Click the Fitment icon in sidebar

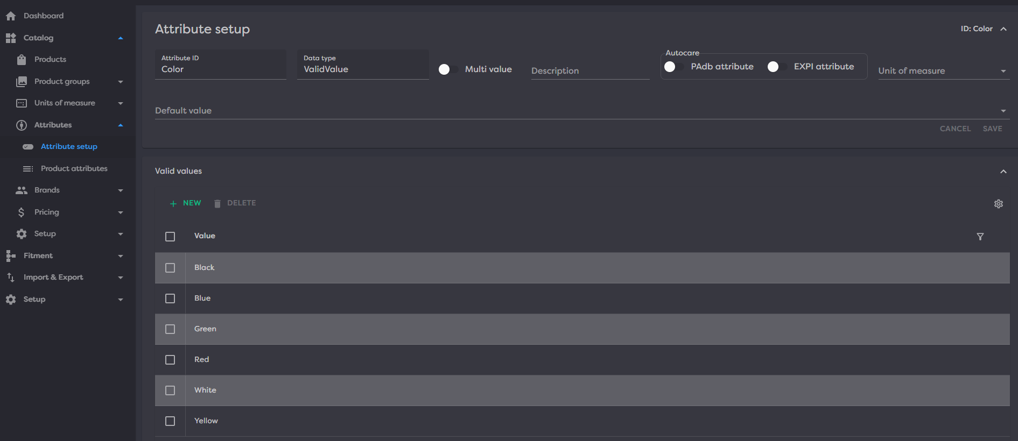point(11,256)
